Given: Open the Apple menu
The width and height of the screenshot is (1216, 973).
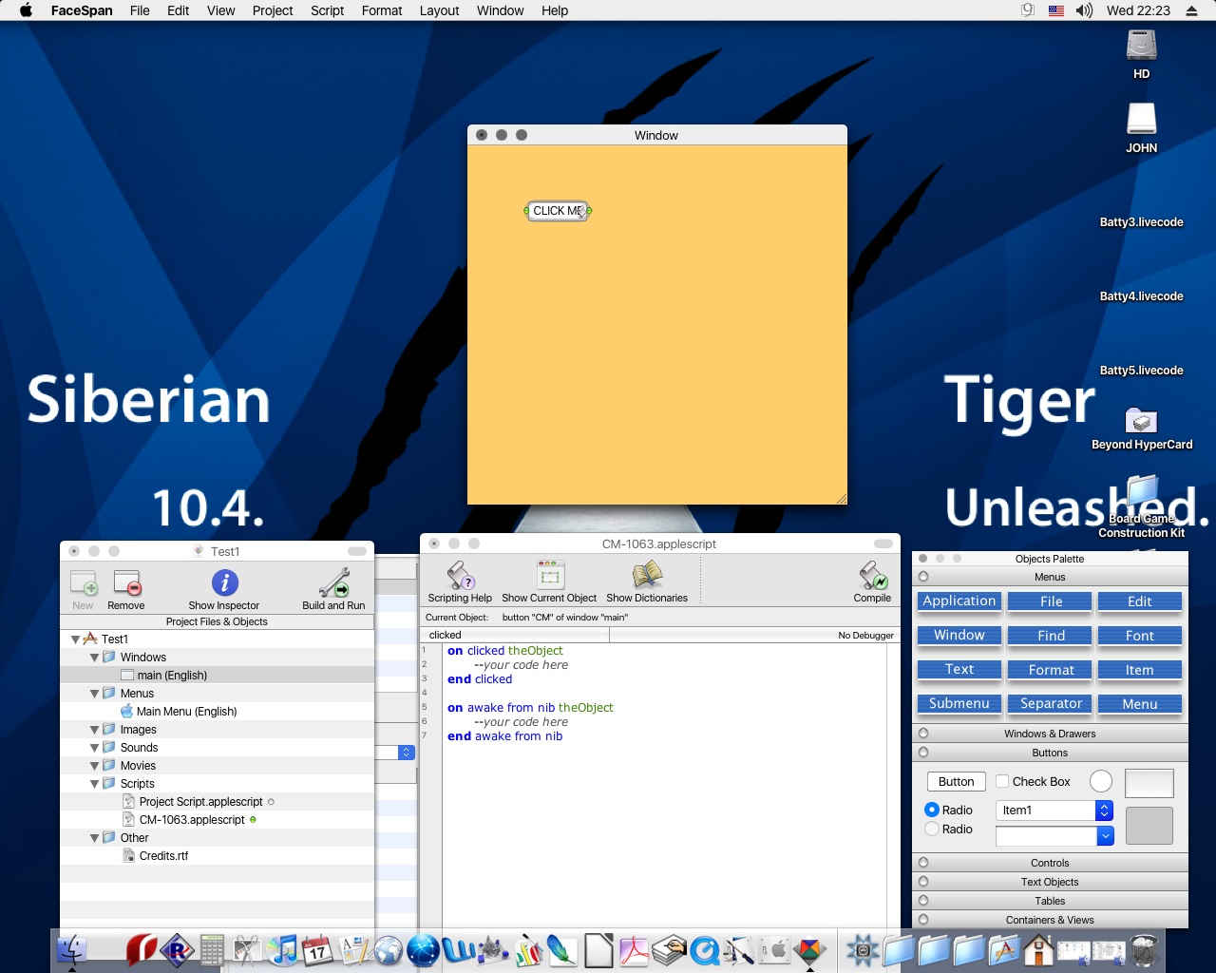Looking at the screenshot, I should tap(26, 10).
